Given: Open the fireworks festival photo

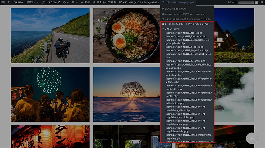Looking at the screenshot, I should [50, 94].
